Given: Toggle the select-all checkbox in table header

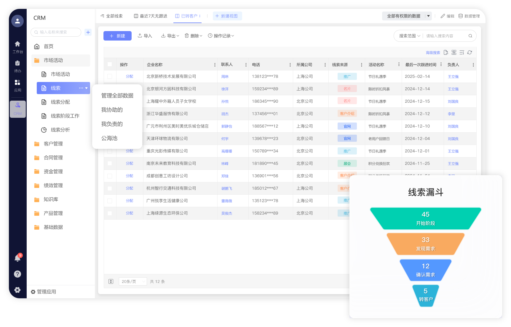Looking at the screenshot, I should 110,65.
